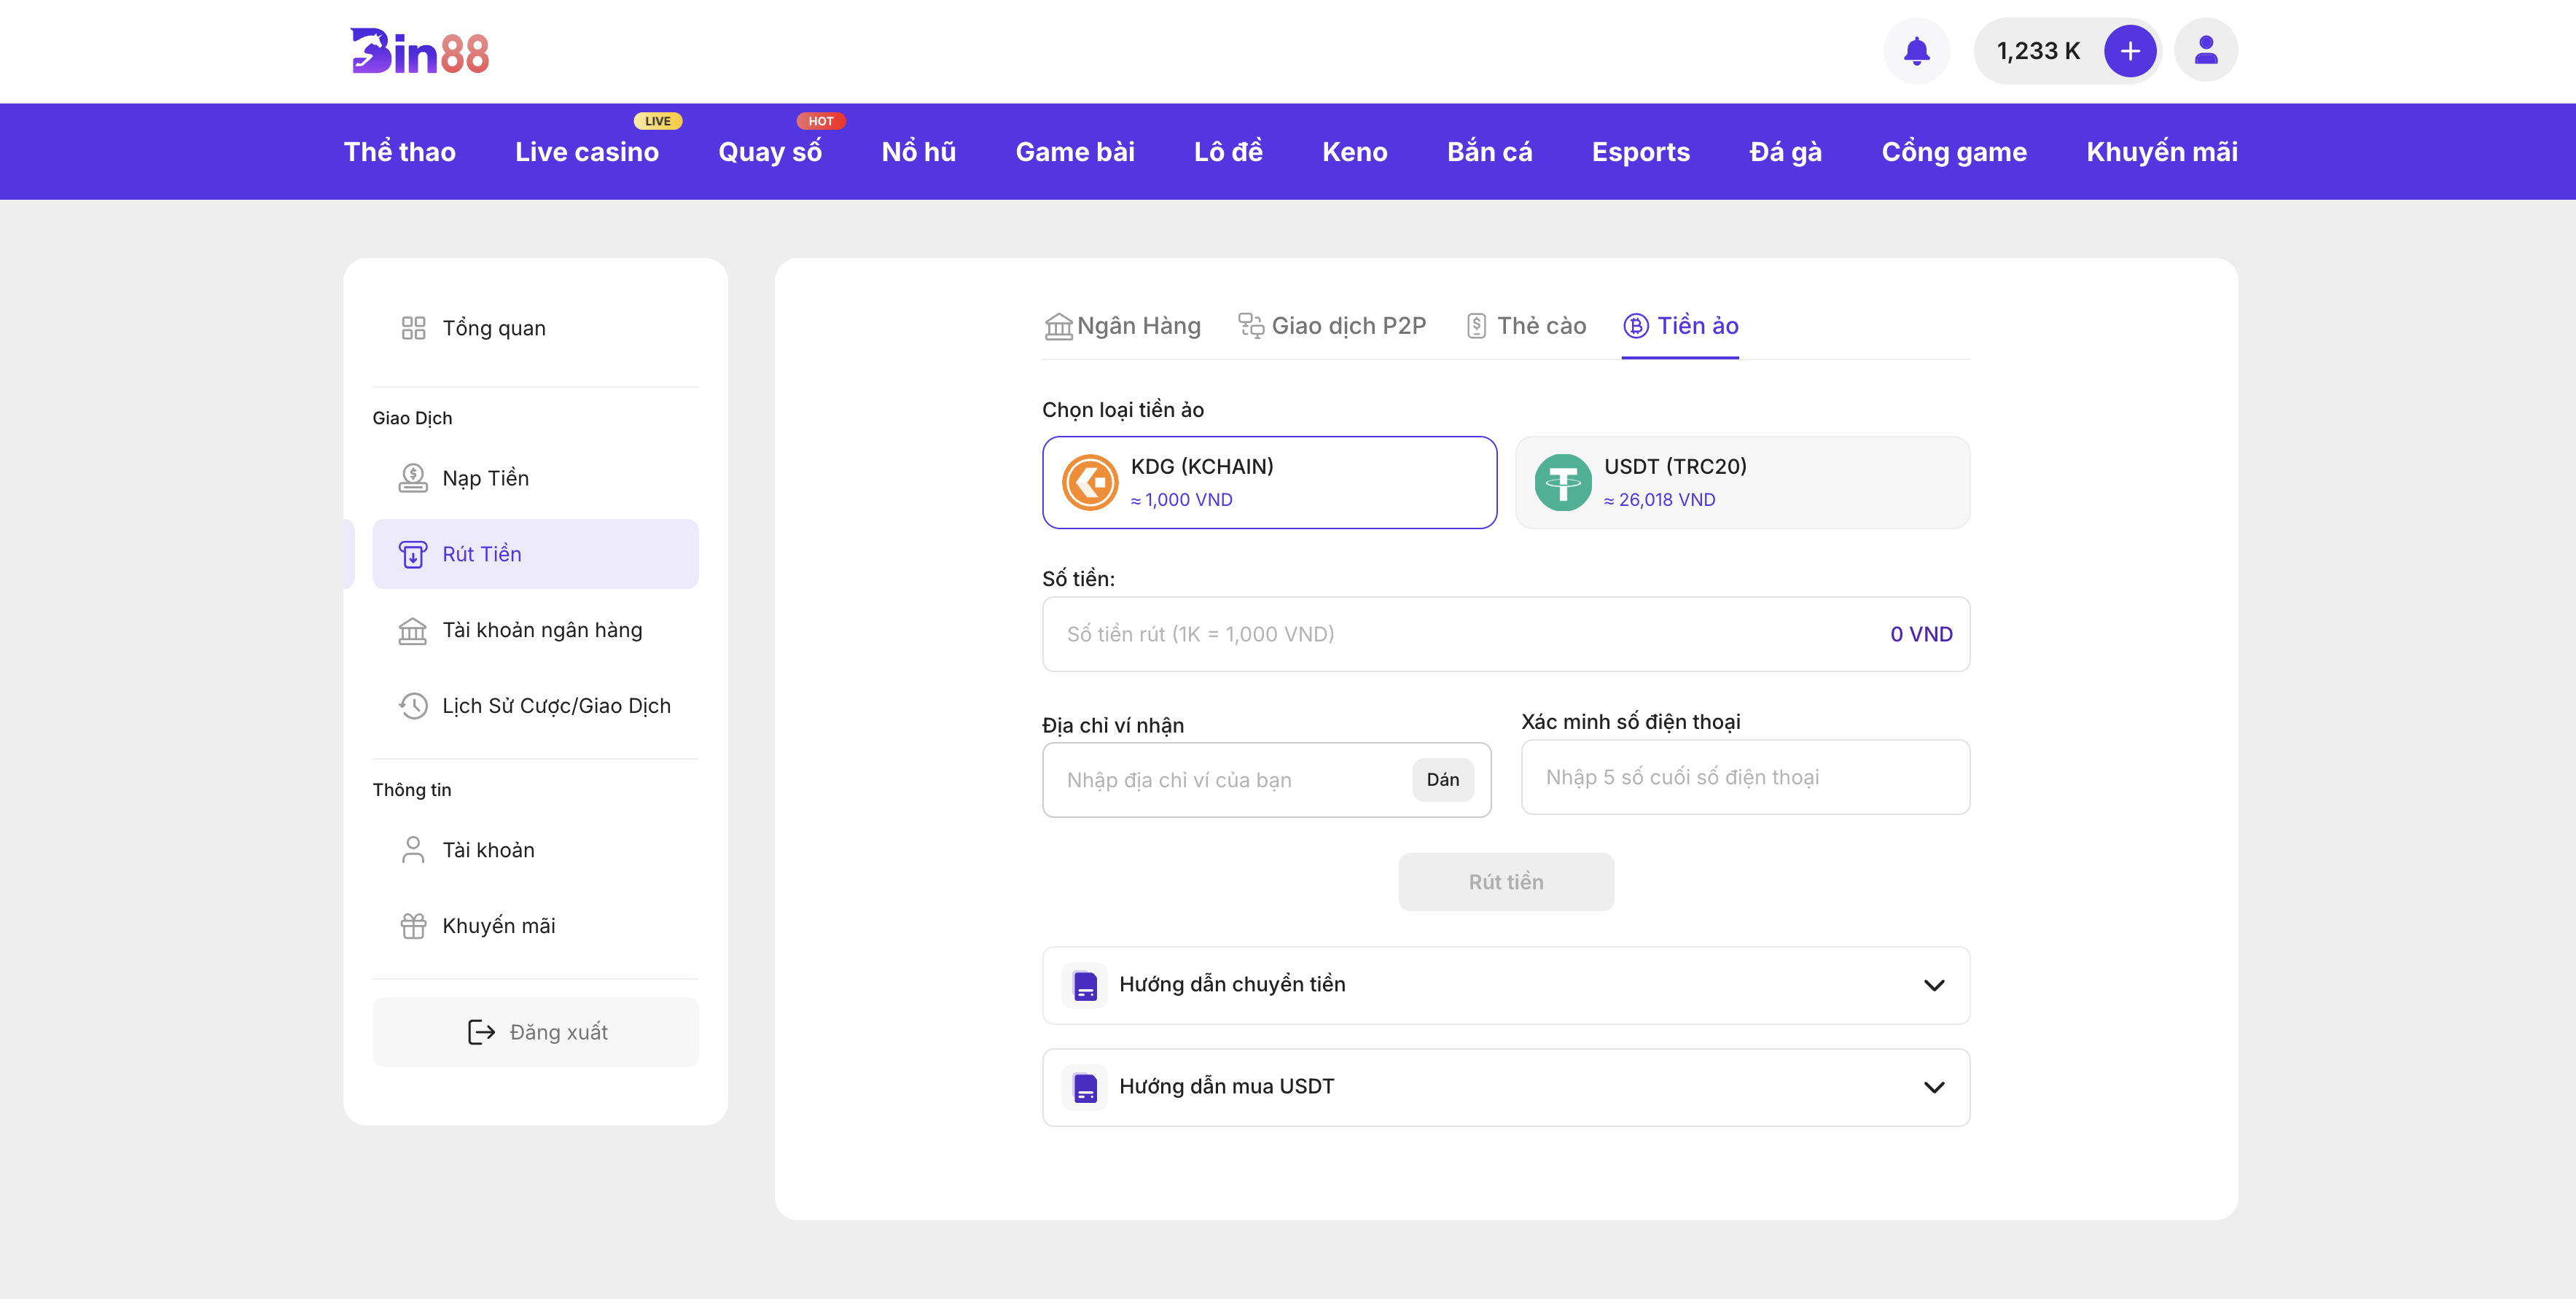Image resolution: width=2576 pixels, height=1299 pixels.
Task: Click the Hướng dẫn chuyển tiền document icon
Action: [x=1085, y=986]
